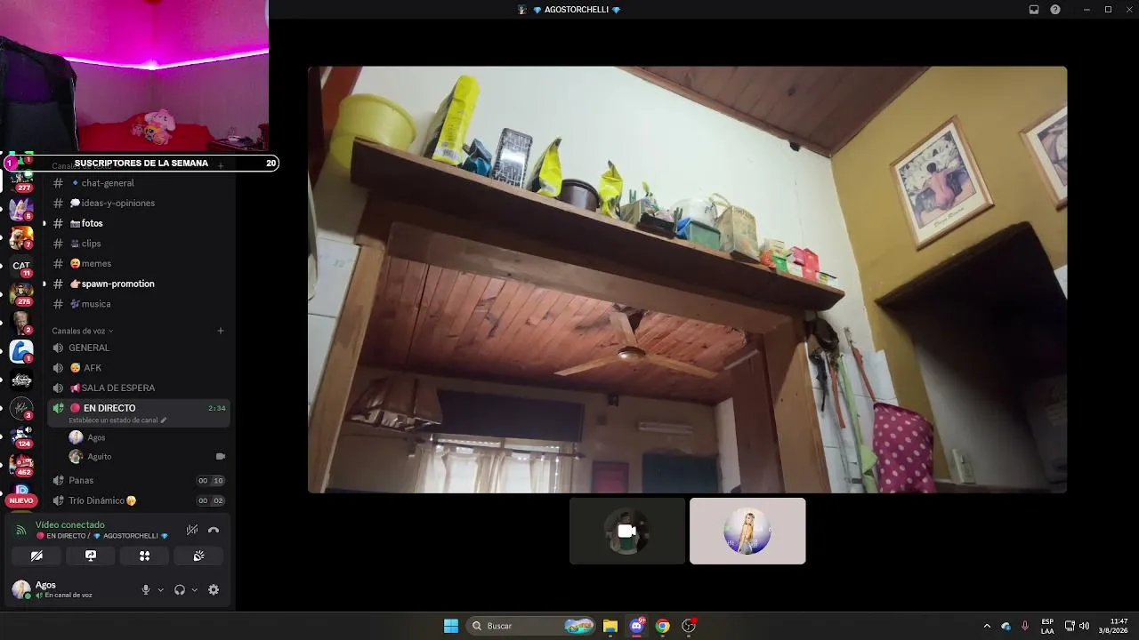Viewport: 1139px width, 640px height.
Task: Open OBS Studio from taskbar
Action: pyautogui.click(x=688, y=626)
